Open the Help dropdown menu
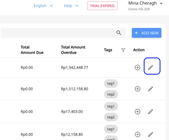 (71, 6)
